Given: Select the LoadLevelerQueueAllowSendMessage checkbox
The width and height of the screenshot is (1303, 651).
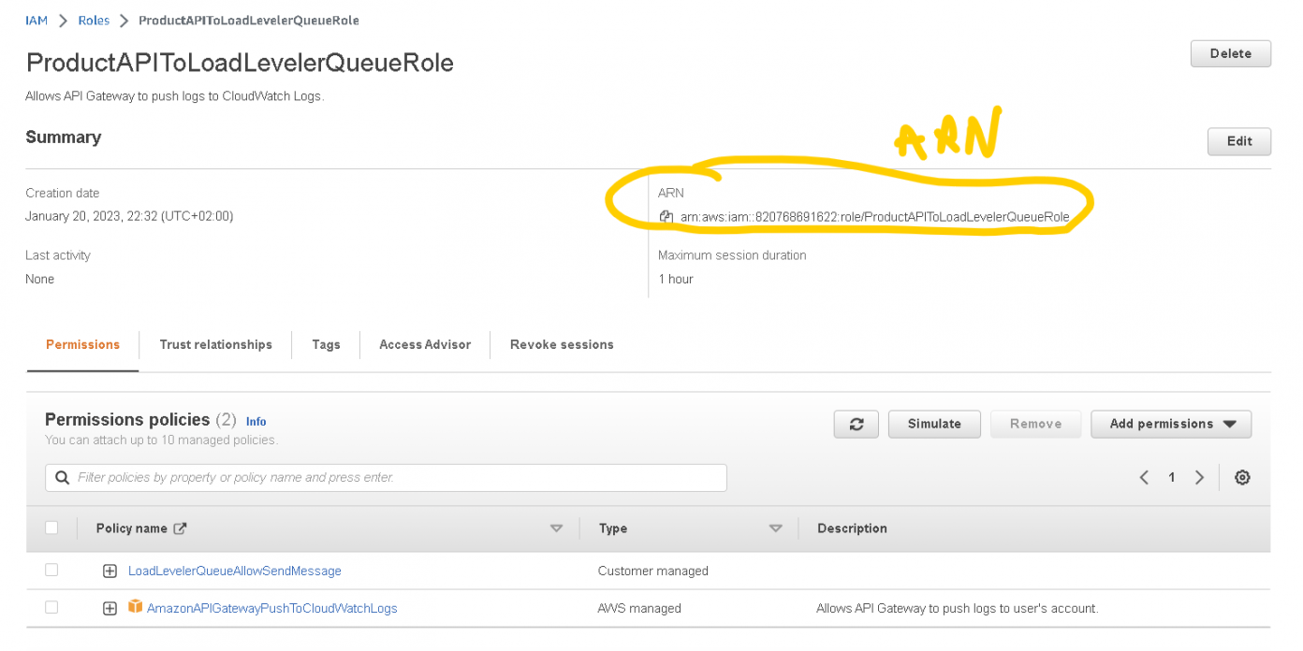Looking at the screenshot, I should click(51, 570).
